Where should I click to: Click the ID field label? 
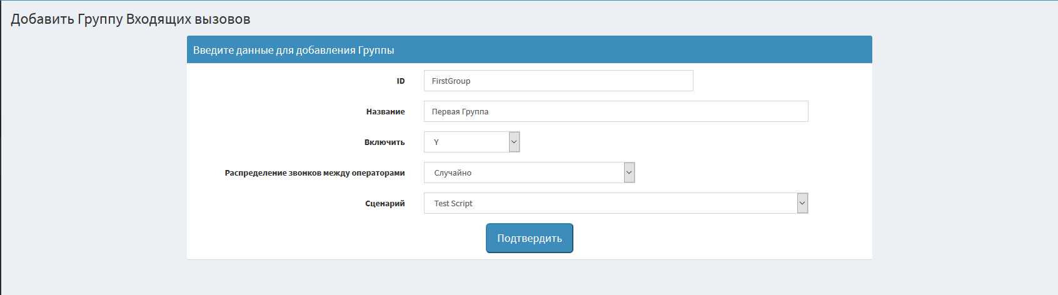pos(401,81)
